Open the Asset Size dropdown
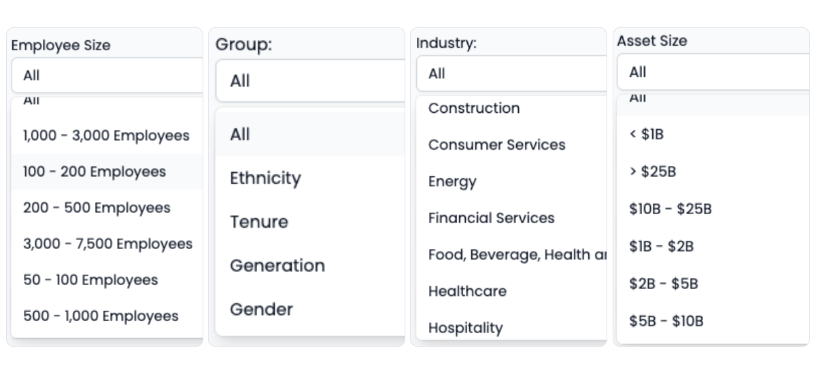816x374 pixels. pyautogui.click(x=712, y=72)
